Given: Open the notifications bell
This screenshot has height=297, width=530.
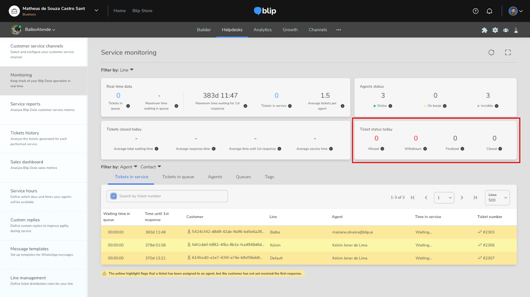Looking at the screenshot, I should [x=489, y=11].
